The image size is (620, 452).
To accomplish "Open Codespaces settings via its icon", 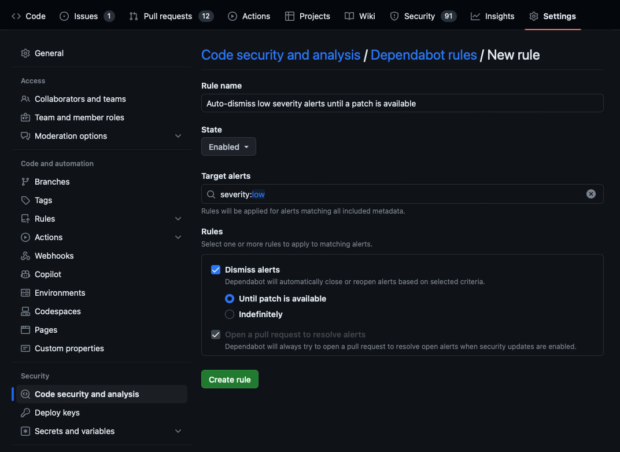I will coord(26,311).
